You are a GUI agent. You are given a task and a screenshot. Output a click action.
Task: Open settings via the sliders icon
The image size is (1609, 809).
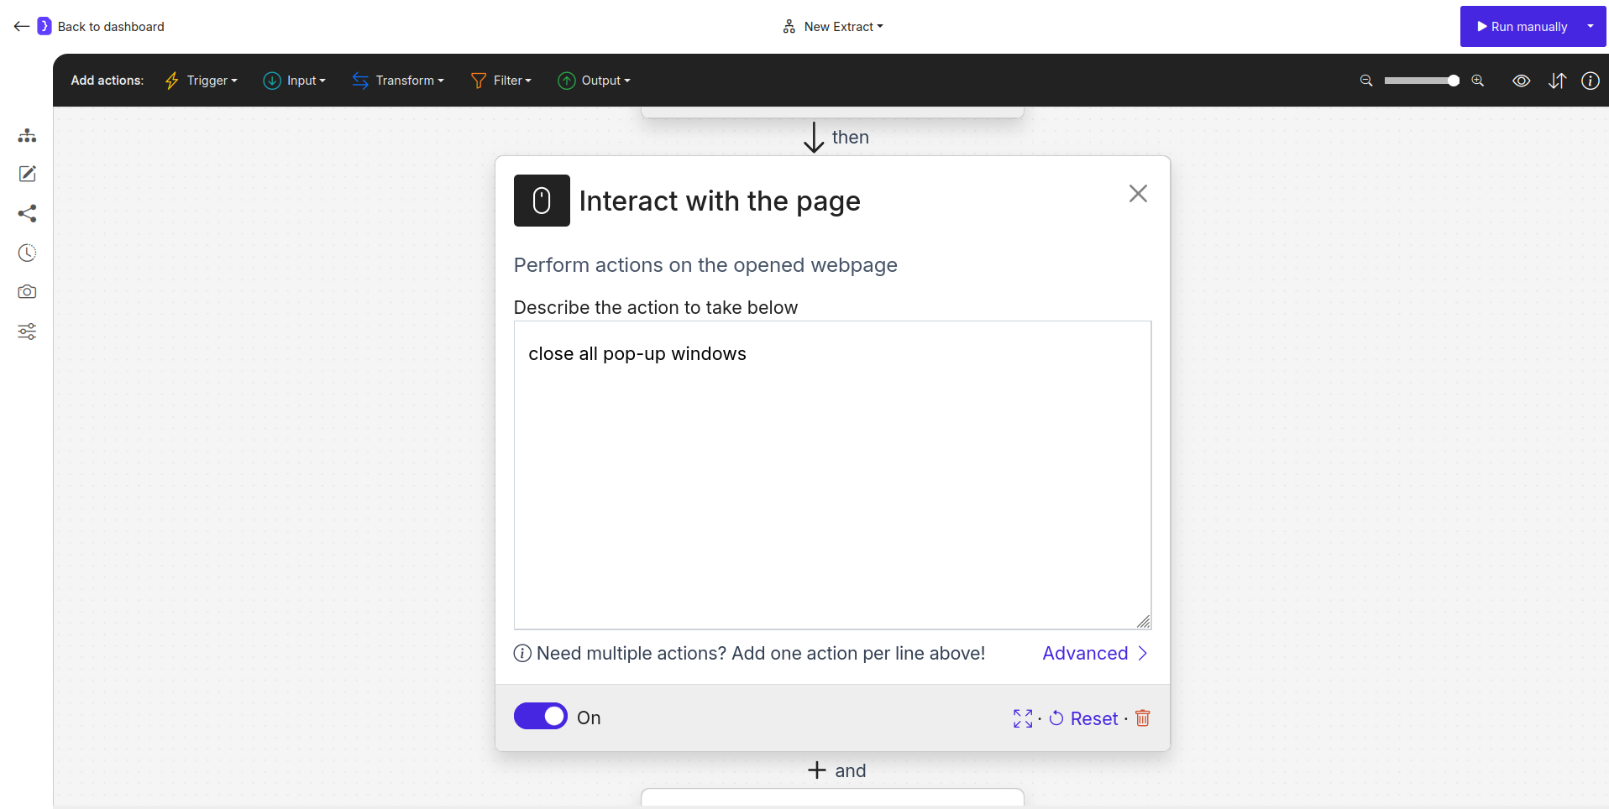point(27,331)
